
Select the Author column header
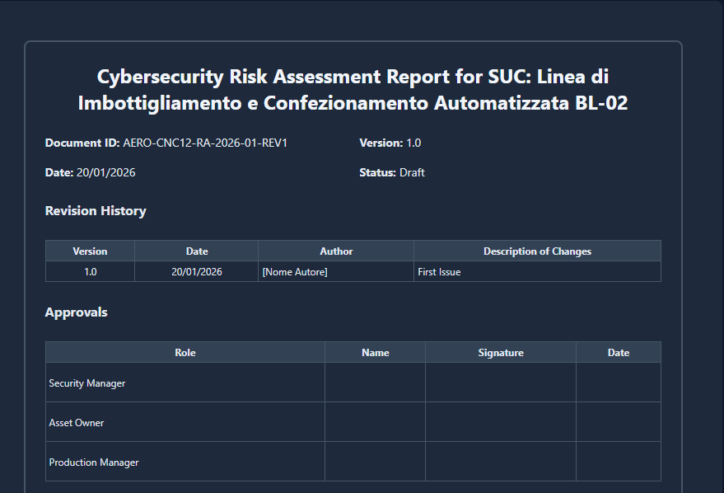tap(336, 251)
